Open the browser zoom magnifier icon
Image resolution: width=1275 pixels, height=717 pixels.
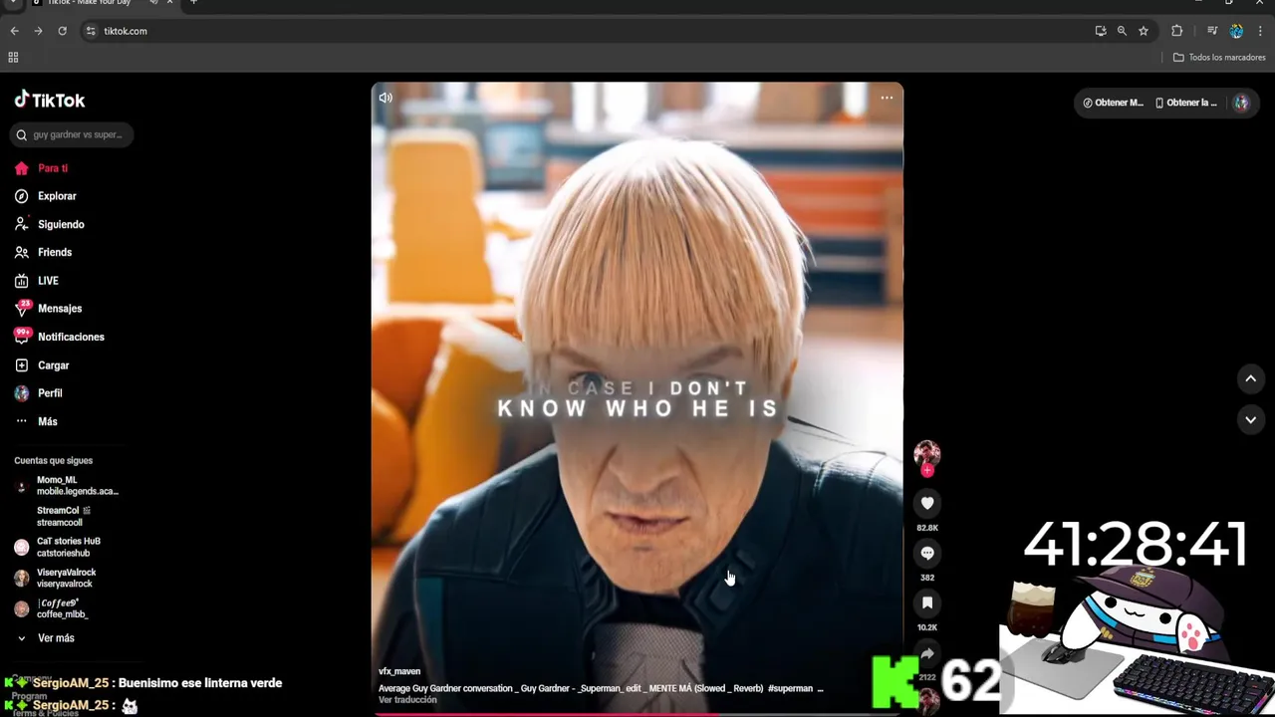click(x=1122, y=31)
